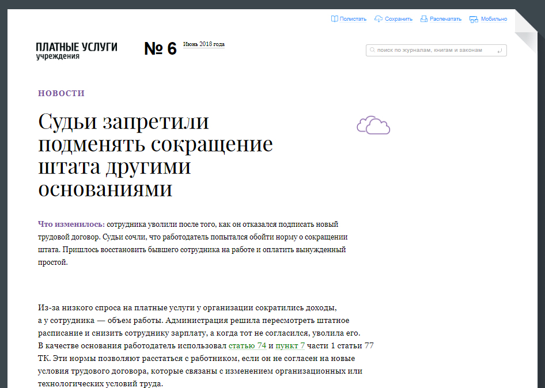Click the open-book icon beside Полистать

click(x=334, y=19)
